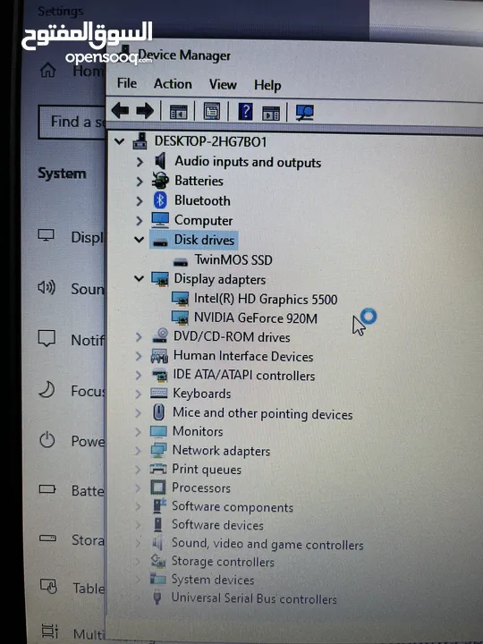483x644 pixels.
Task: Select Intel(R) HD Graphics 5500 entry
Action: [x=266, y=299]
